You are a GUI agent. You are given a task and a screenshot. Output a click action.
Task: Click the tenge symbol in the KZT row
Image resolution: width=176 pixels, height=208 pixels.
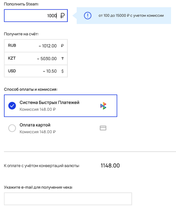(x=62, y=59)
